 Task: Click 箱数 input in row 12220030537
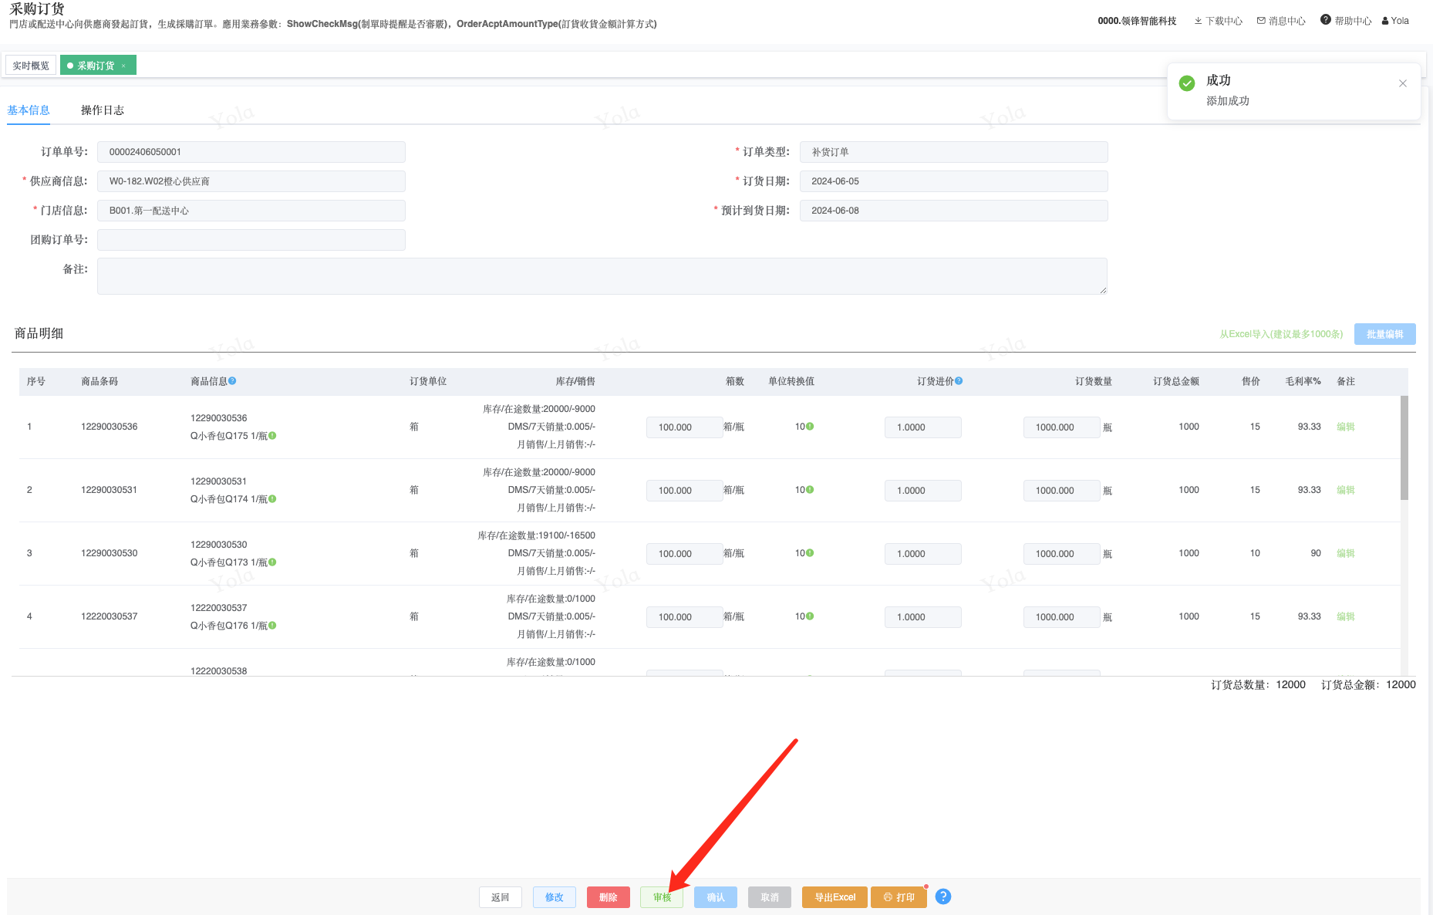684,617
